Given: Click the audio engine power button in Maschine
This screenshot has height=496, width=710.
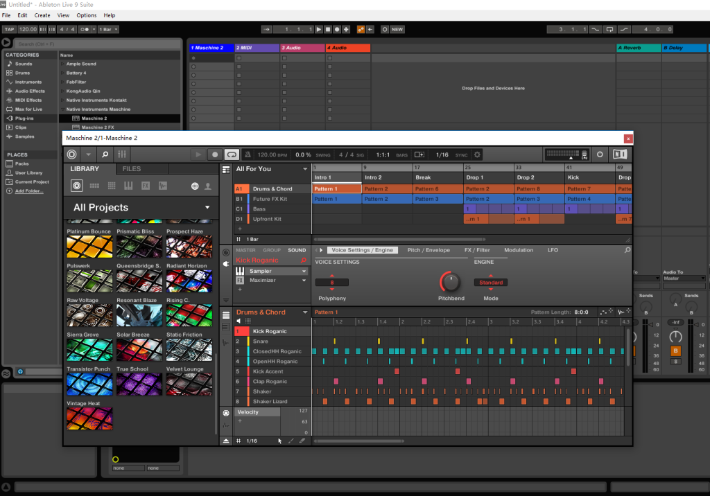Looking at the screenshot, I should [600, 154].
